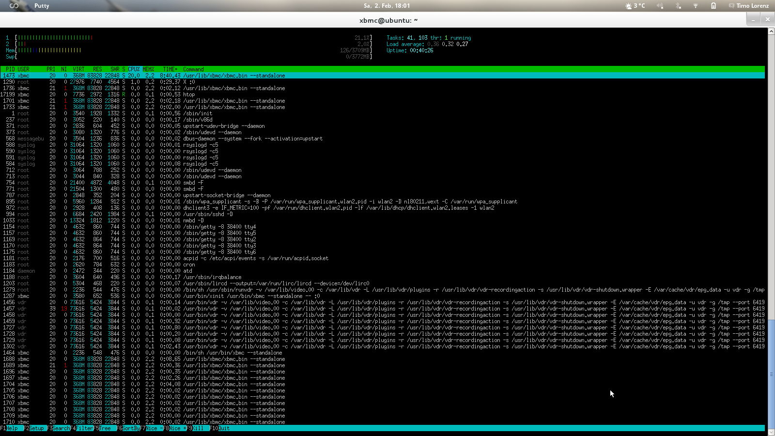This screenshot has height=436, width=775.
Task: Click the terminal vertical scrollbar thumb
Action: [x=771, y=374]
